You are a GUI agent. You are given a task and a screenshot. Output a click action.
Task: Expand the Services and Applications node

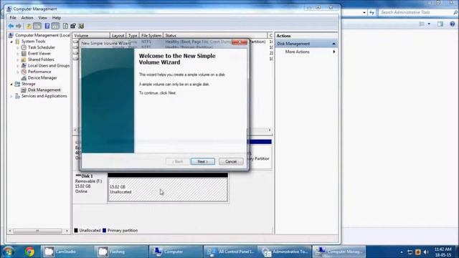[11, 96]
